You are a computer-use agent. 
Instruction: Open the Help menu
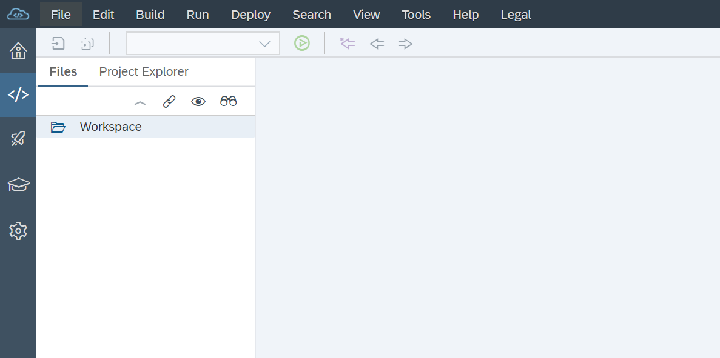(466, 15)
